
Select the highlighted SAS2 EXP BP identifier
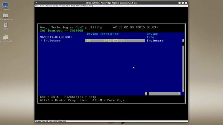coord(115,41)
